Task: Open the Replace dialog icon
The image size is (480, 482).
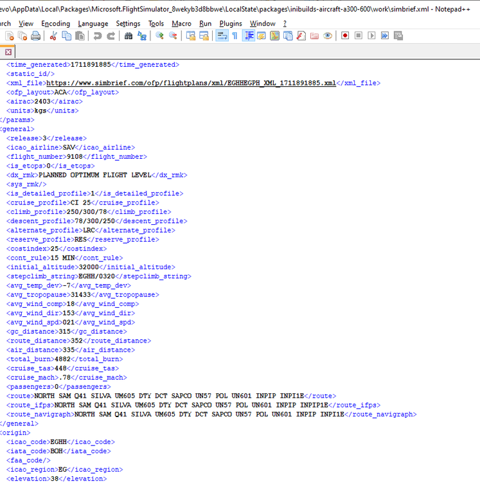Action: click(x=141, y=36)
